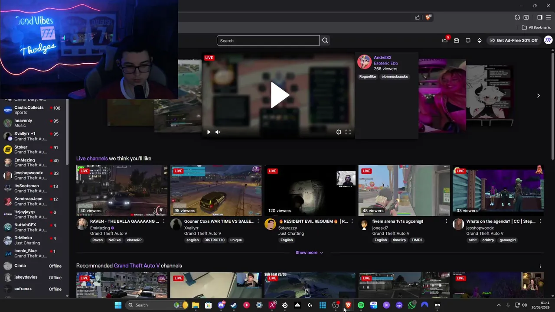Unmute the featured stream audio
Image resolution: width=555 pixels, height=312 pixels.
pyautogui.click(x=218, y=132)
